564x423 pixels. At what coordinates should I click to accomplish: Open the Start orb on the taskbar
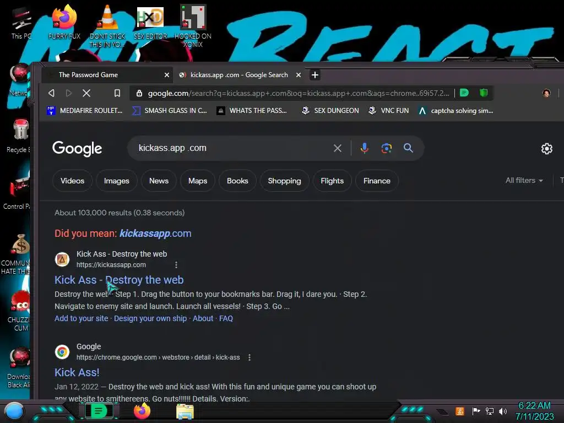pyautogui.click(x=14, y=411)
